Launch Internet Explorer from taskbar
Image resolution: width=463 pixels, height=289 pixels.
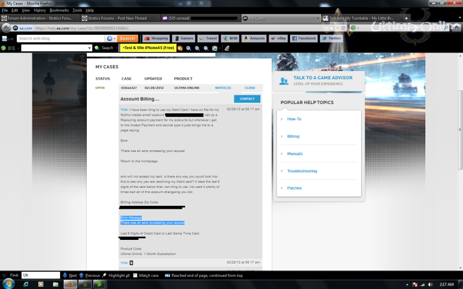pos(26,284)
